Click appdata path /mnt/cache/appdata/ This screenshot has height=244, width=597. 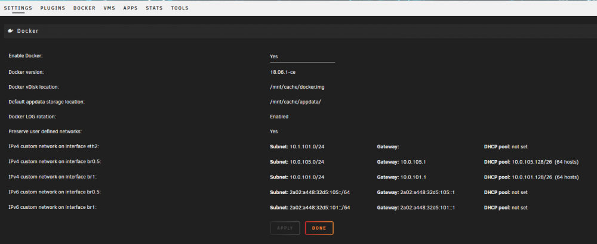coord(296,102)
